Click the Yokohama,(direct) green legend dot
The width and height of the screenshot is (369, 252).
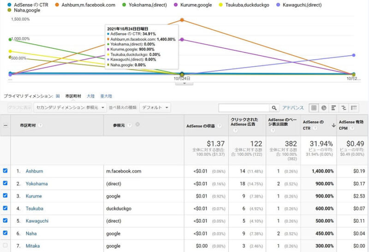click(124, 5)
